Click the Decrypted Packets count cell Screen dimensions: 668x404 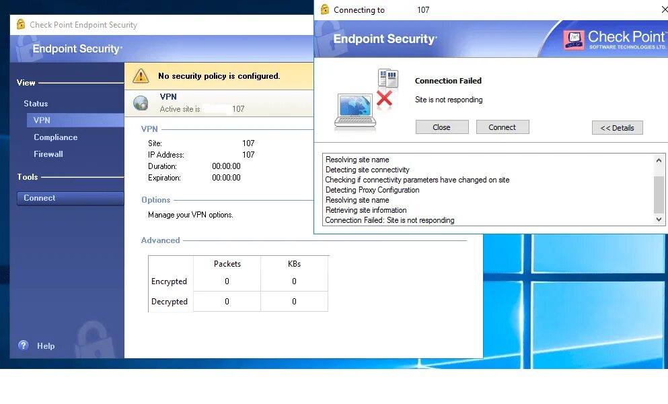[x=227, y=302]
